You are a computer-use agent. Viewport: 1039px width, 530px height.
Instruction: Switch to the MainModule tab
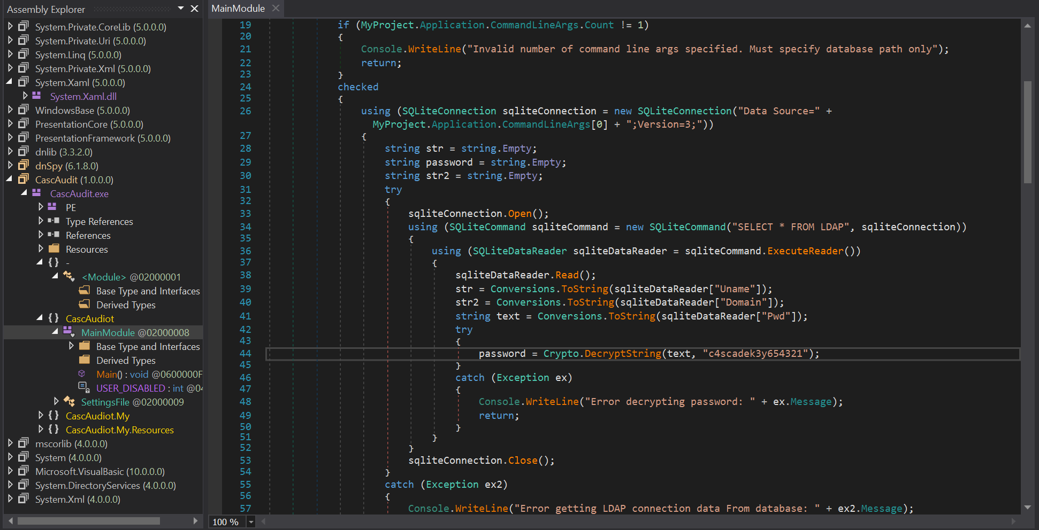[x=238, y=9]
